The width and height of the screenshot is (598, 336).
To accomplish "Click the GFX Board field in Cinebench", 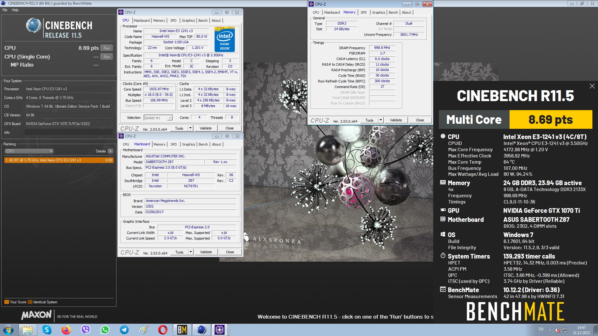I will coord(69,124).
